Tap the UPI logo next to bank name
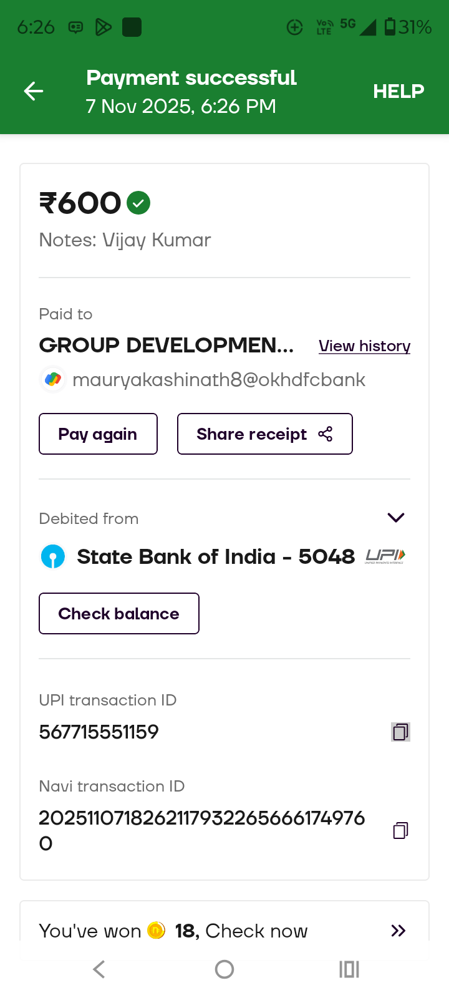The height and width of the screenshot is (998, 449). point(385,556)
